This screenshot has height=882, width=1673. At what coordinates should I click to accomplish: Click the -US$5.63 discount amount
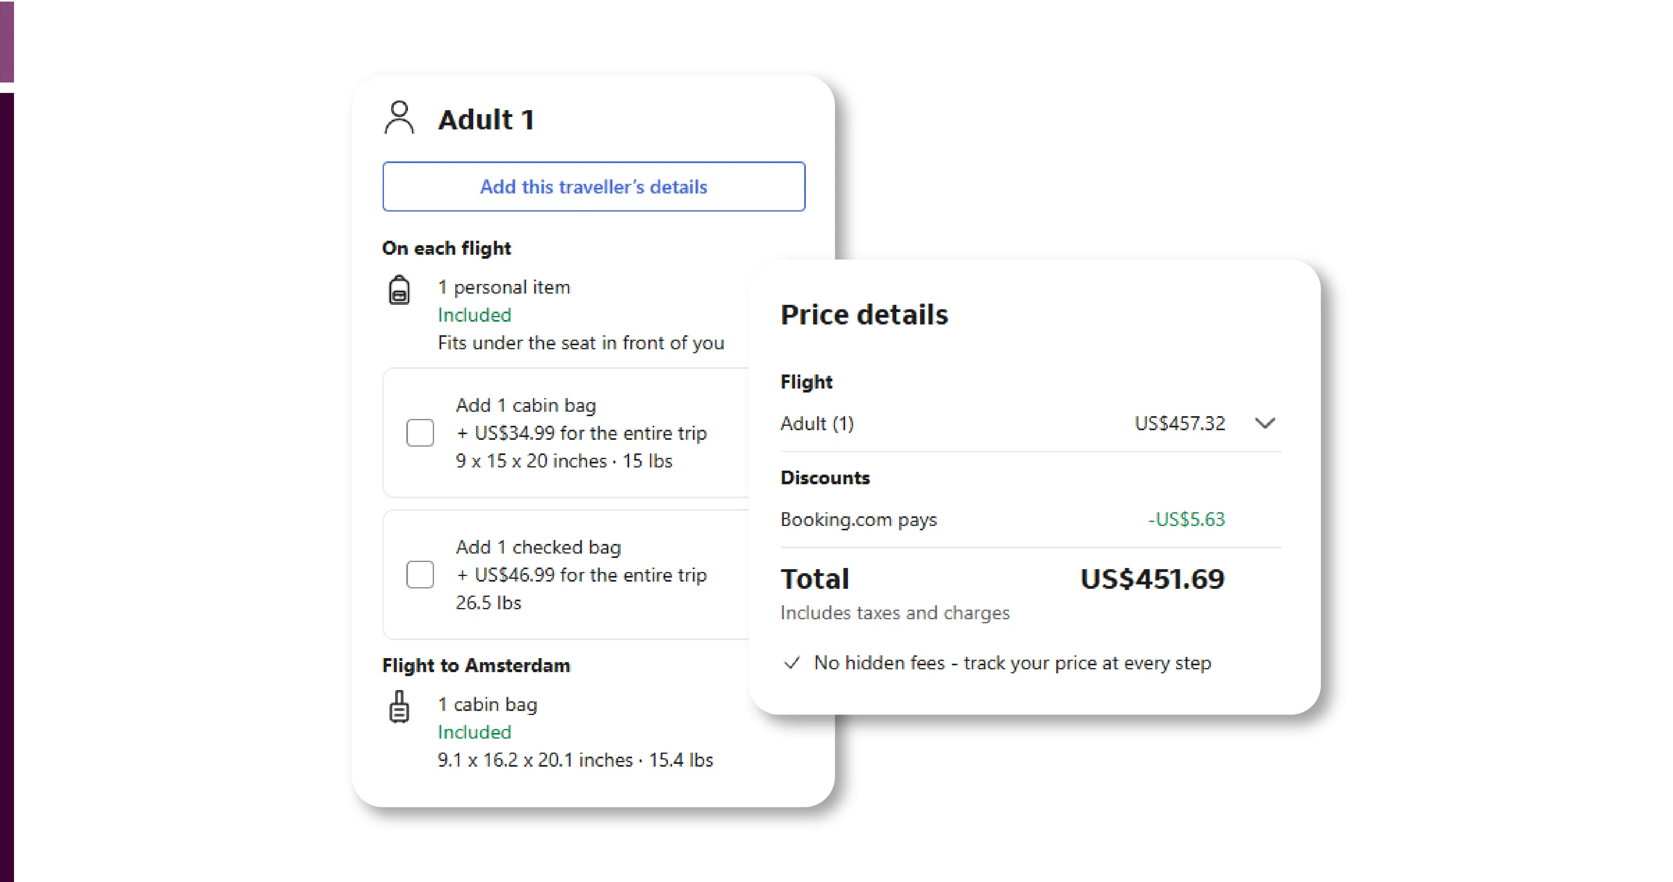(x=1186, y=519)
